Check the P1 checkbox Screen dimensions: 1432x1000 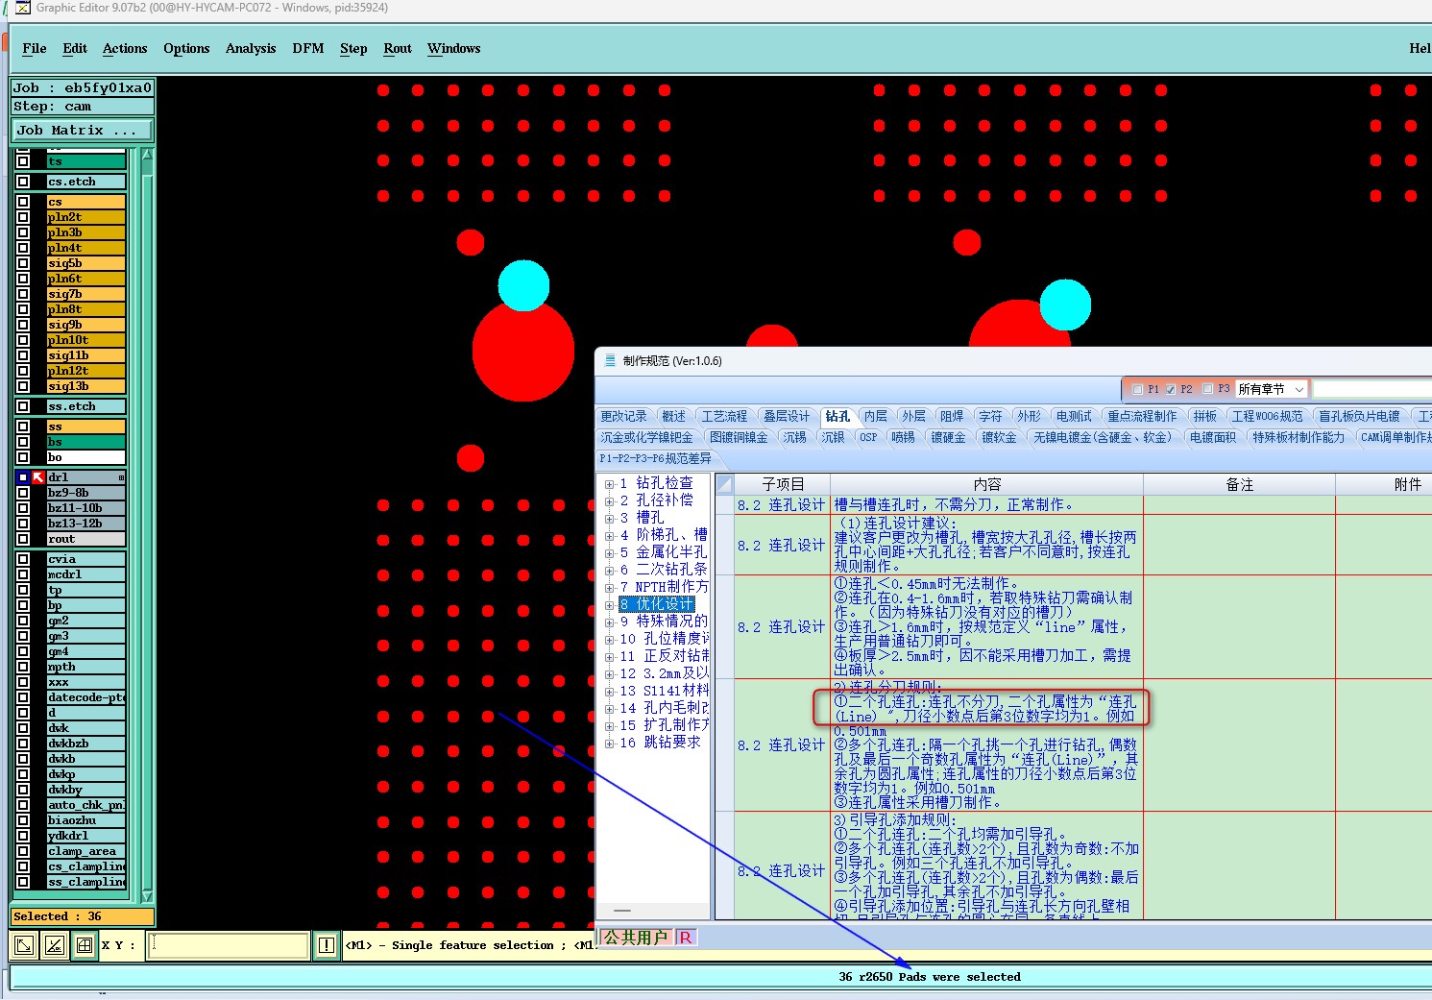(x=1137, y=389)
